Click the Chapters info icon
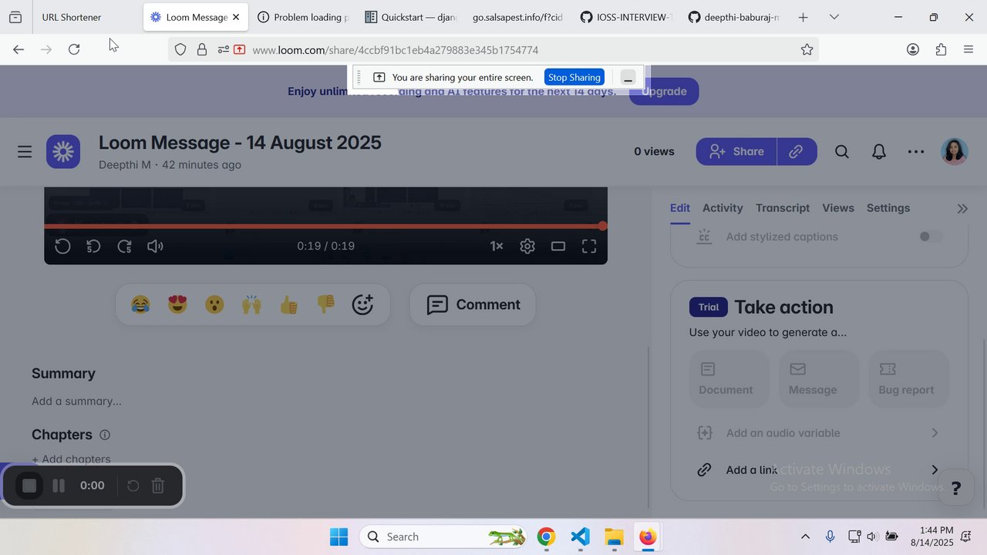This screenshot has width=987, height=555. [105, 435]
